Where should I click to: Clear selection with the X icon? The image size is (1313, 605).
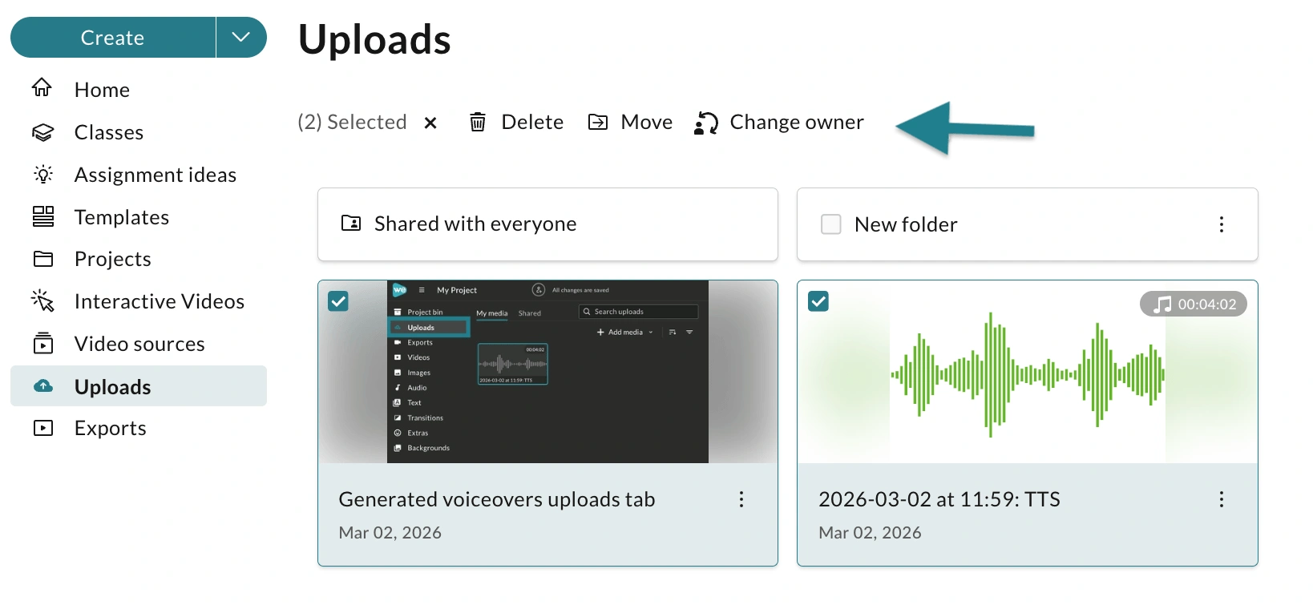430,123
